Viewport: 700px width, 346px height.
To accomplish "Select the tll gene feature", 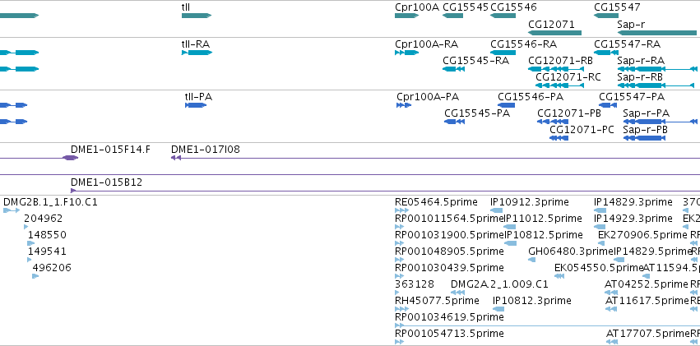I will tap(197, 16).
